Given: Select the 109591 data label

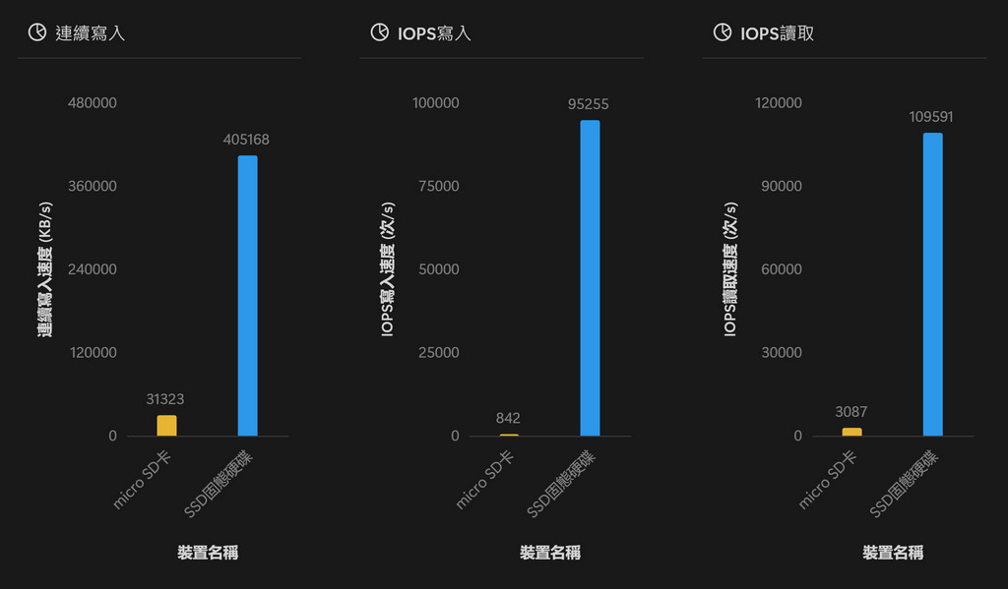Looking at the screenshot, I should click(931, 117).
